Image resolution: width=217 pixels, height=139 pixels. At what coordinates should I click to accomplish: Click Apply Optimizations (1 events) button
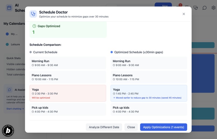pos(163,127)
